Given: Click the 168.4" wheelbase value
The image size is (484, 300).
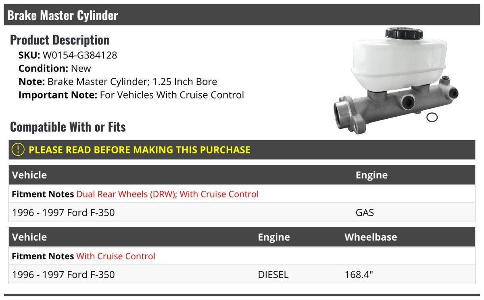Looking at the screenshot, I should tap(359, 275).
